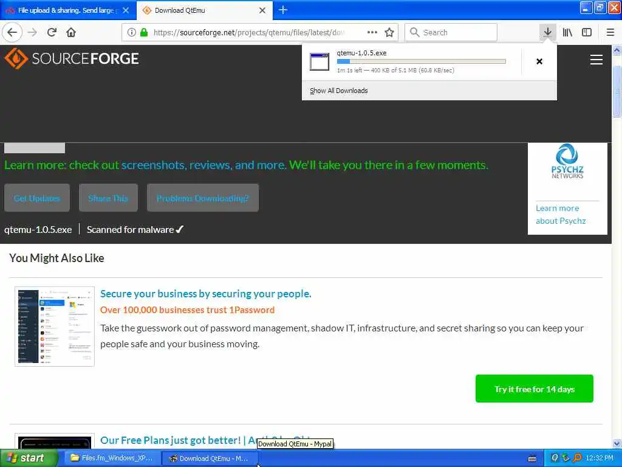Reload the current page
Screen dimensions: 622x467
[52, 32]
